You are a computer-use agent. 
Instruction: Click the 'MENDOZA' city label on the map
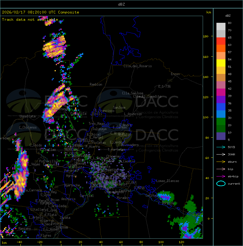71,149
